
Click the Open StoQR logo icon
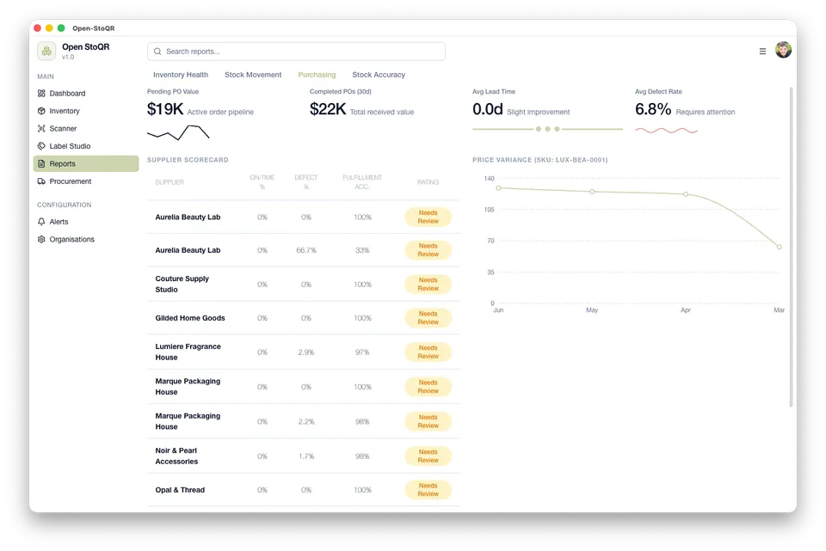click(x=46, y=51)
